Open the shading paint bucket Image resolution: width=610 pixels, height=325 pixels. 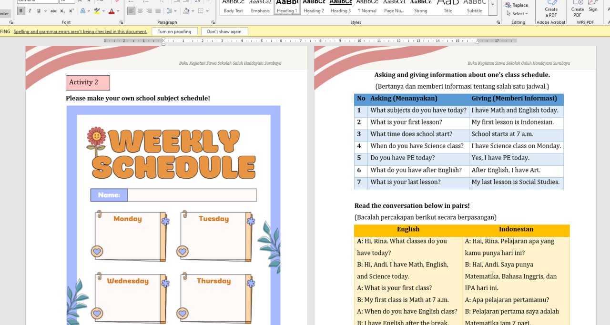coord(186,10)
